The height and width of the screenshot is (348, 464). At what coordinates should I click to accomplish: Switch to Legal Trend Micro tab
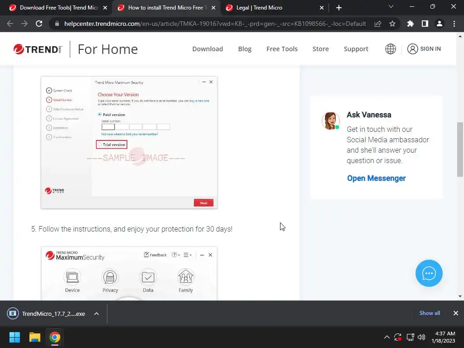click(275, 8)
